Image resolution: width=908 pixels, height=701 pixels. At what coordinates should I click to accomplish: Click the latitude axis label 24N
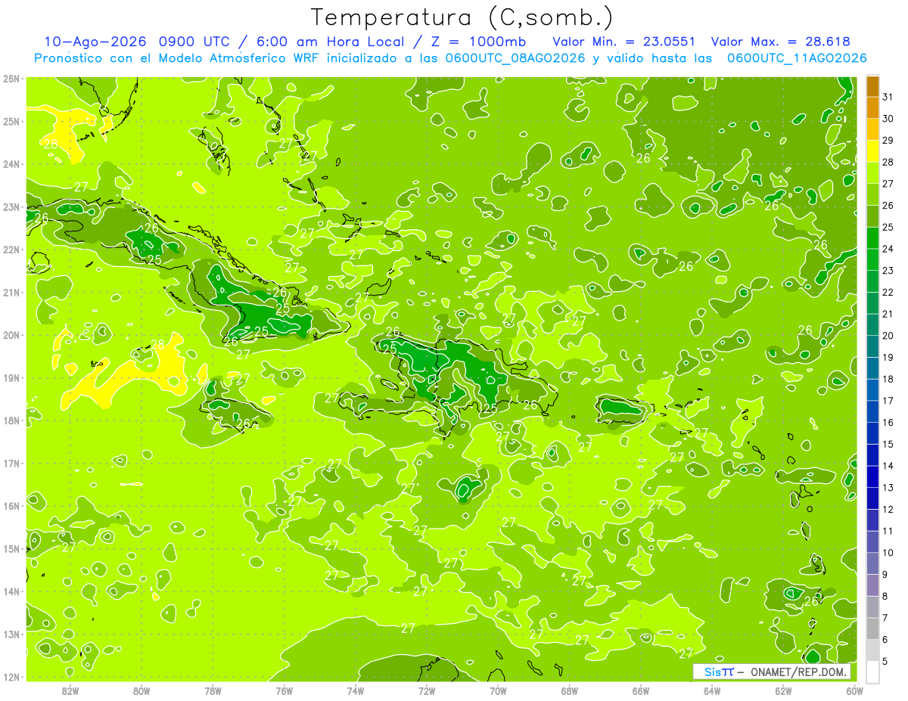pyautogui.click(x=11, y=164)
